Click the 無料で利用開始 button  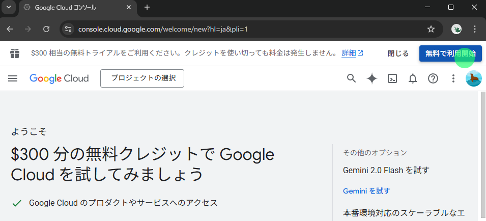[x=450, y=53]
